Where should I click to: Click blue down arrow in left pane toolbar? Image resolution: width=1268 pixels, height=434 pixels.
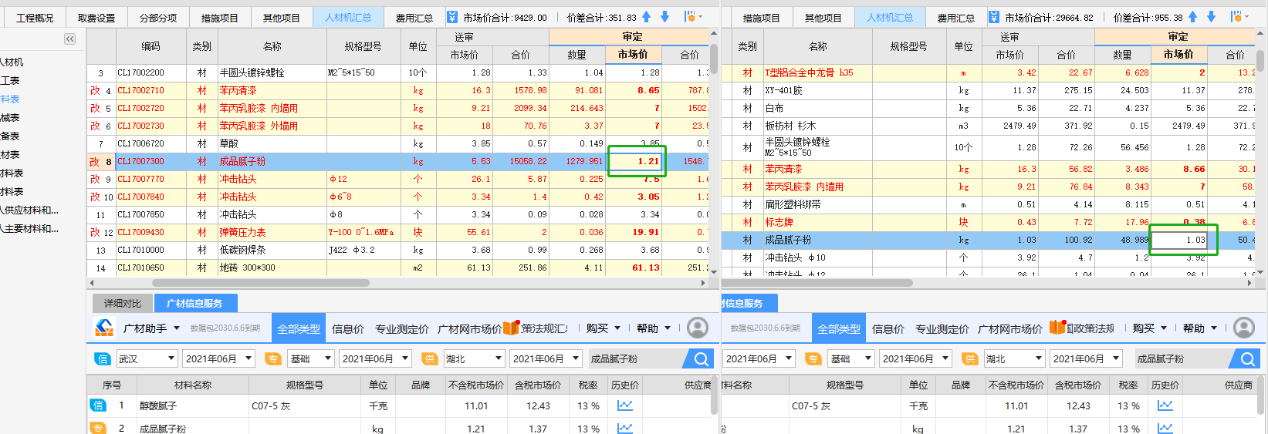[x=664, y=17]
